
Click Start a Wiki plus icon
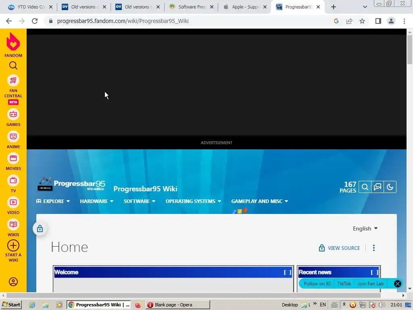pos(13,246)
